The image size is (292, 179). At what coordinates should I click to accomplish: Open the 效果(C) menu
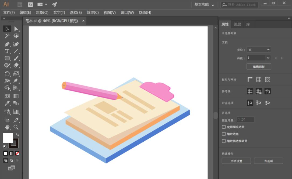click(93, 13)
